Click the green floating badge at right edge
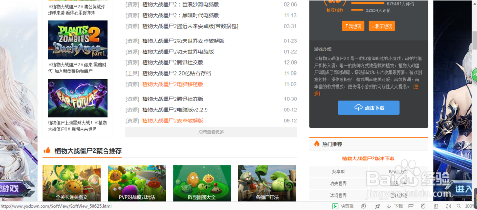Screen dimensions: 477x210 [474, 74]
